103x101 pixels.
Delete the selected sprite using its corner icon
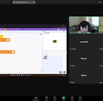[47, 56]
